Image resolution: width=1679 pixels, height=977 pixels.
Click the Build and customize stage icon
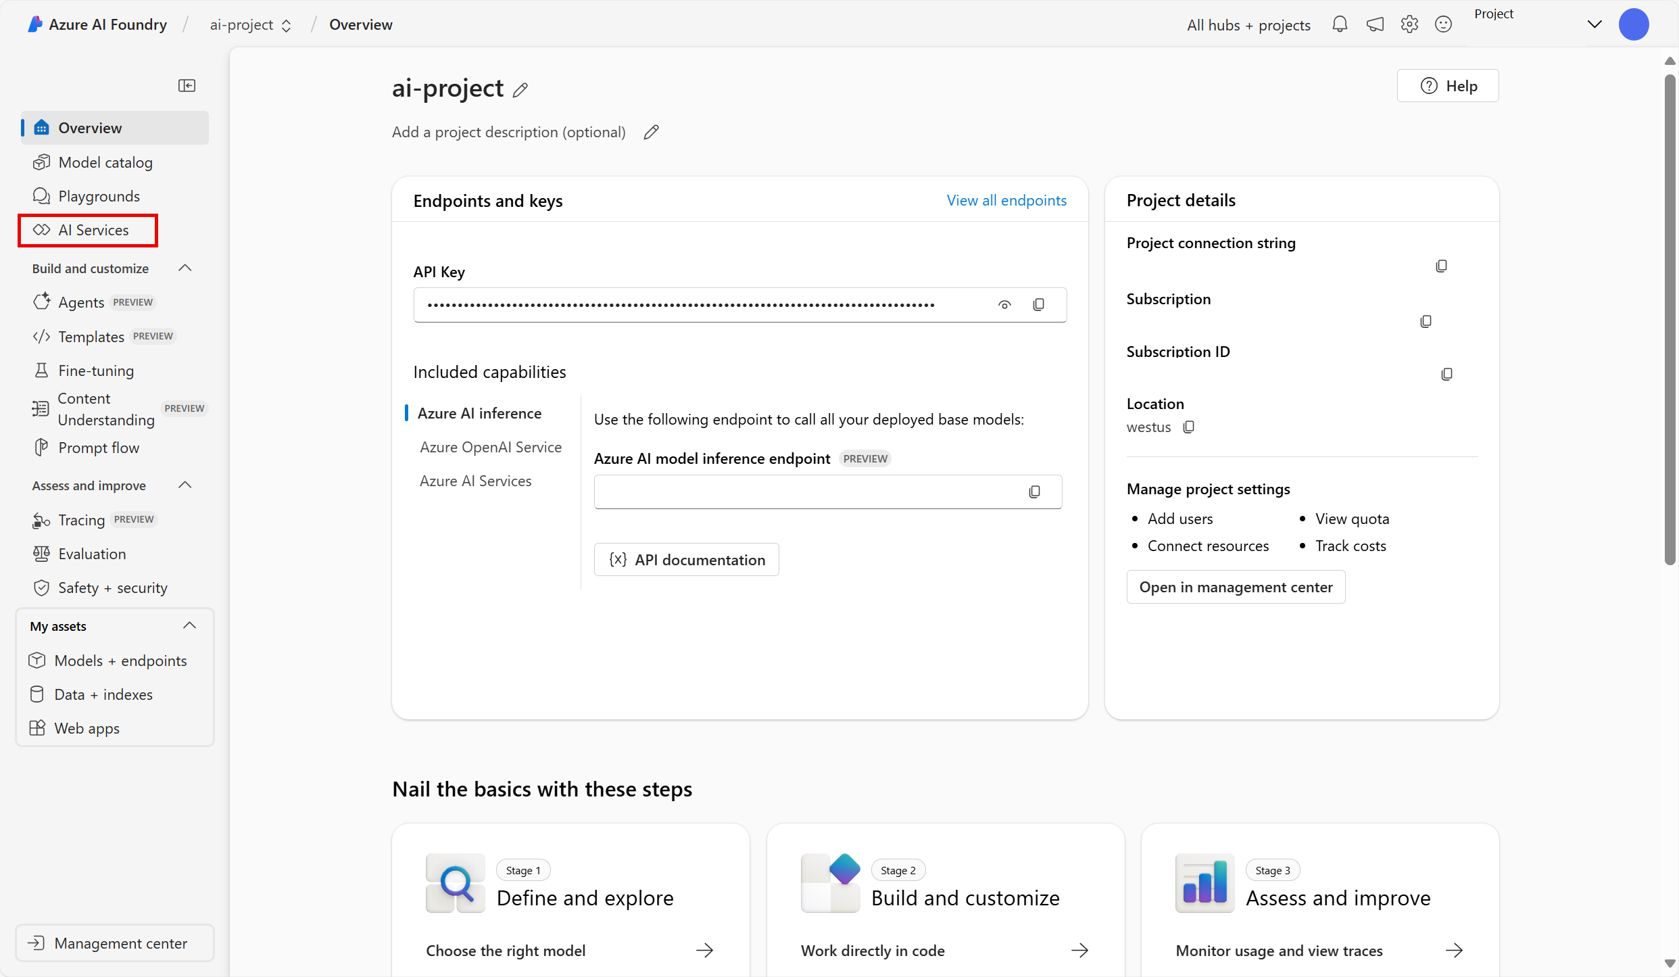[x=830, y=883]
